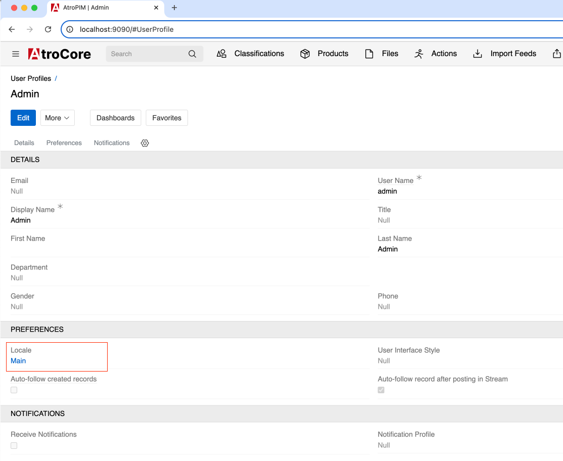Close the AtroPIM Admin tab

pyautogui.click(x=156, y=8)
